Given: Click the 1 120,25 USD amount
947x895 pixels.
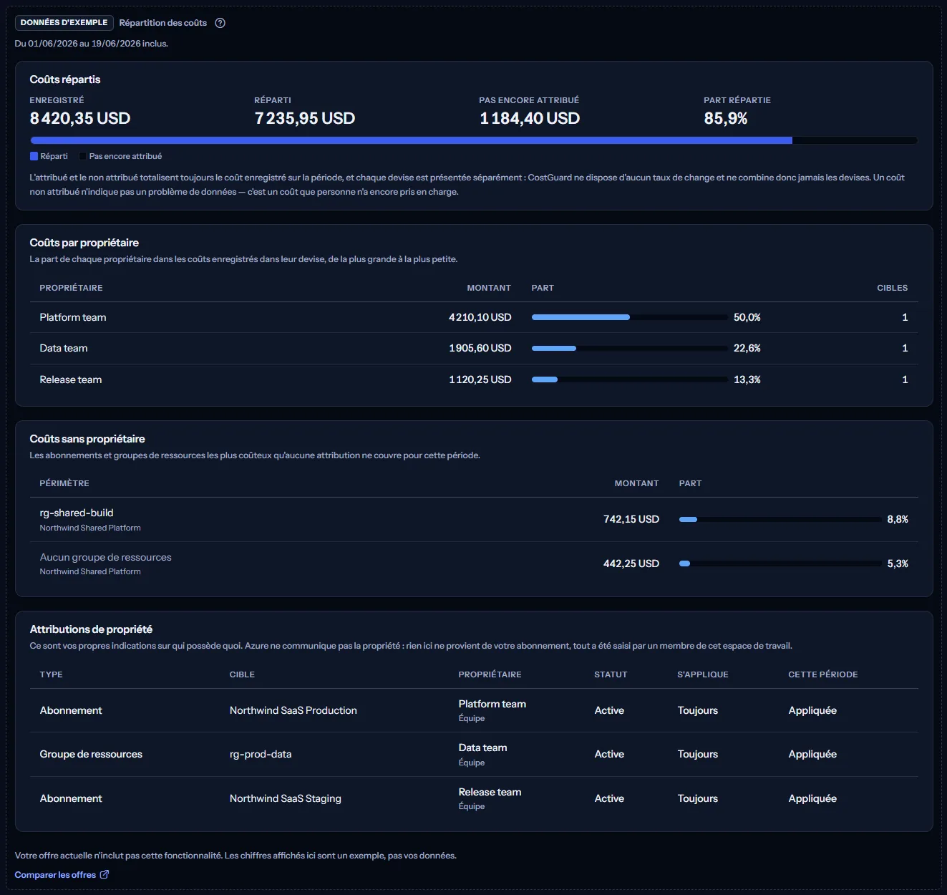Looking at the screenshot, I should pos(480,379).
